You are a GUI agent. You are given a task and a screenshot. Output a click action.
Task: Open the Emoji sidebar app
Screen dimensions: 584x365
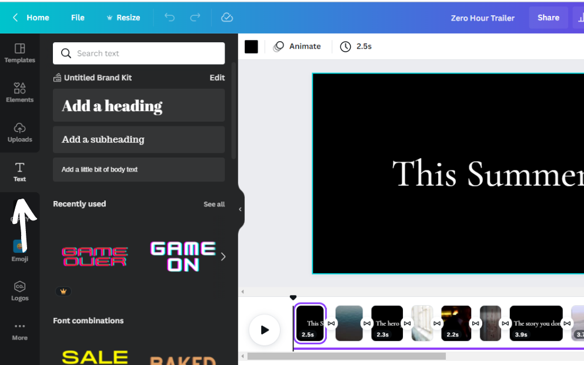coord(19,251)
